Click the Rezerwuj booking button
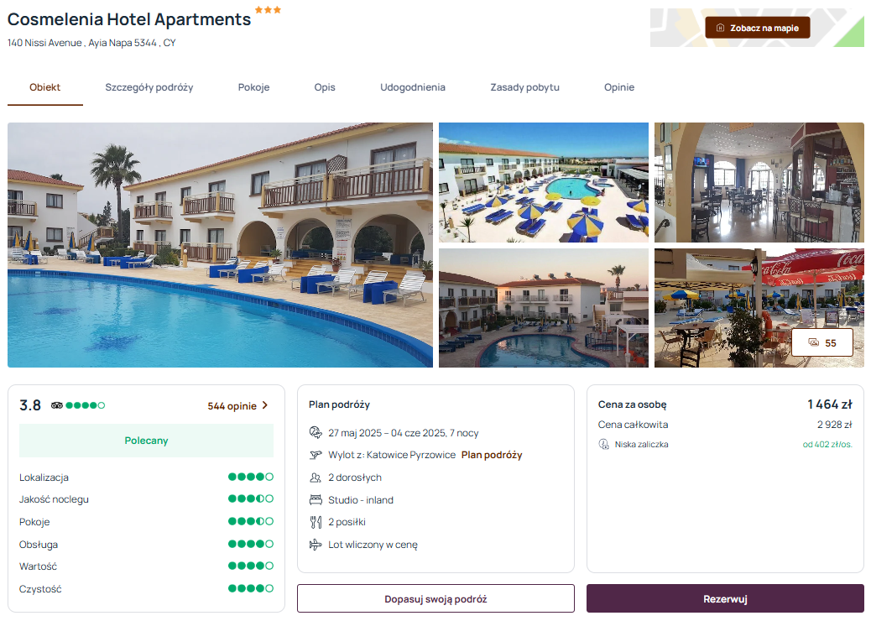This screenshot has width=871, height=621. click(725, 599)
